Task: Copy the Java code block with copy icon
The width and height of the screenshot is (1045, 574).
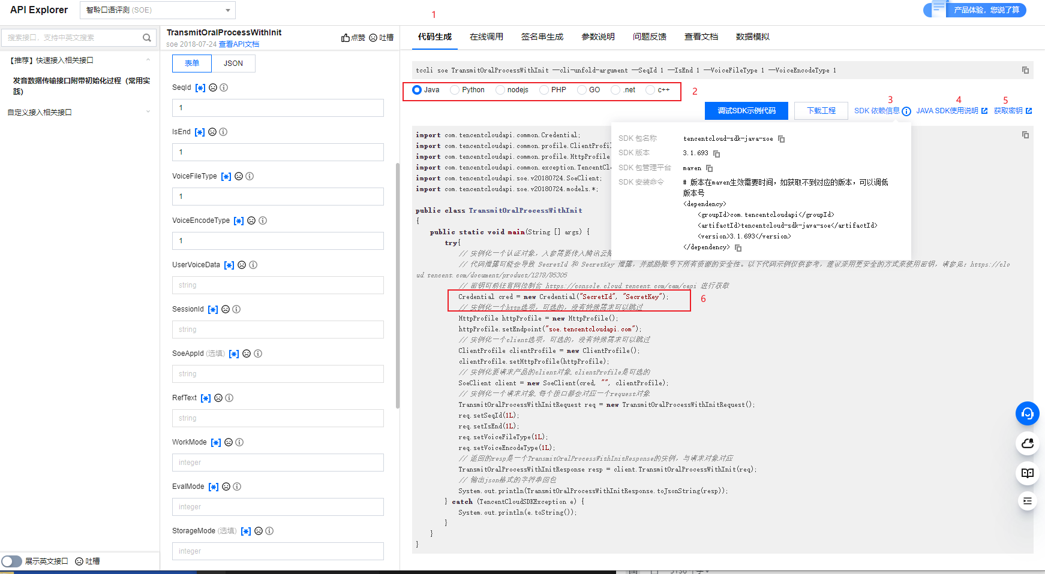Action: 1025,135
